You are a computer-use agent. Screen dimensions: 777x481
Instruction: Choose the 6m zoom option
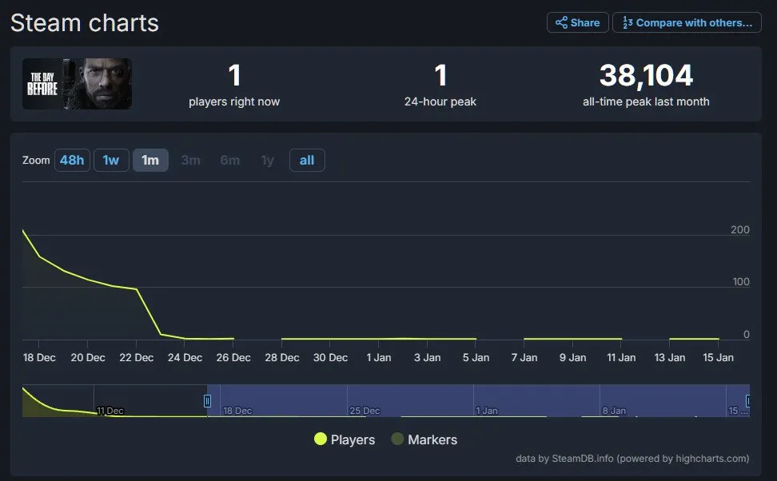point(230,160)
